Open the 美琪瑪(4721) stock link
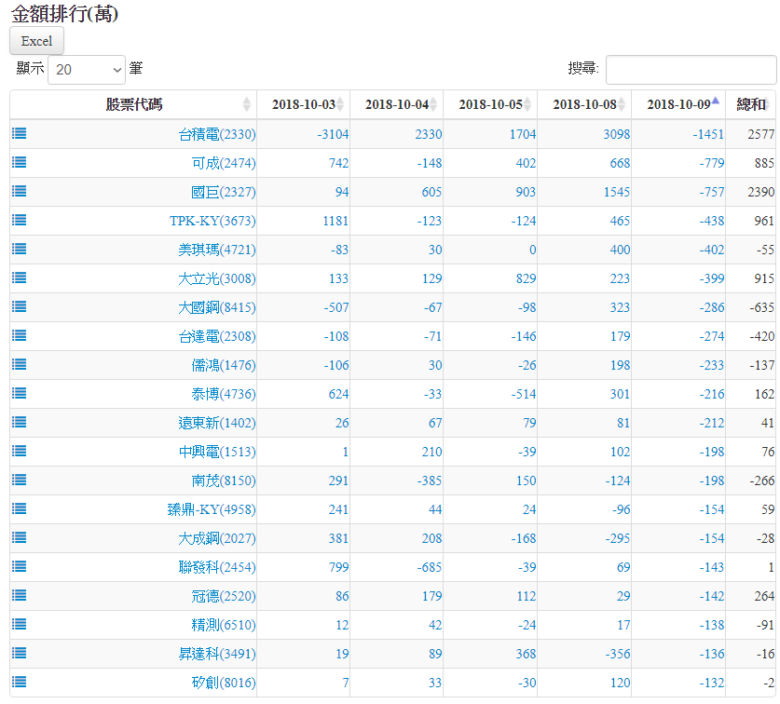 coord(216,250)
